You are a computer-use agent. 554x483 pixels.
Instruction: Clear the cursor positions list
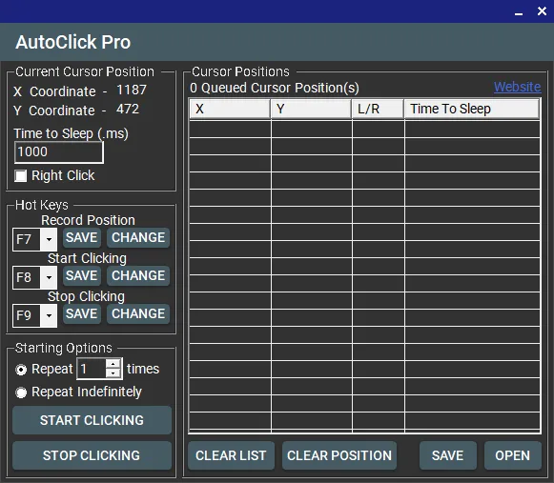point(231,455)
